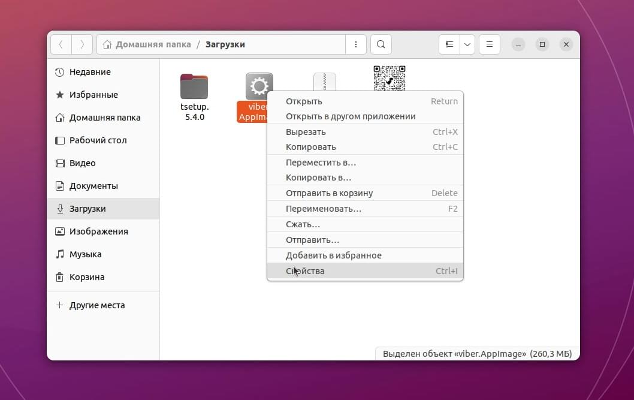Open Музыка in the sidebar
Screen dimensions: 634x400
point(103,254)
